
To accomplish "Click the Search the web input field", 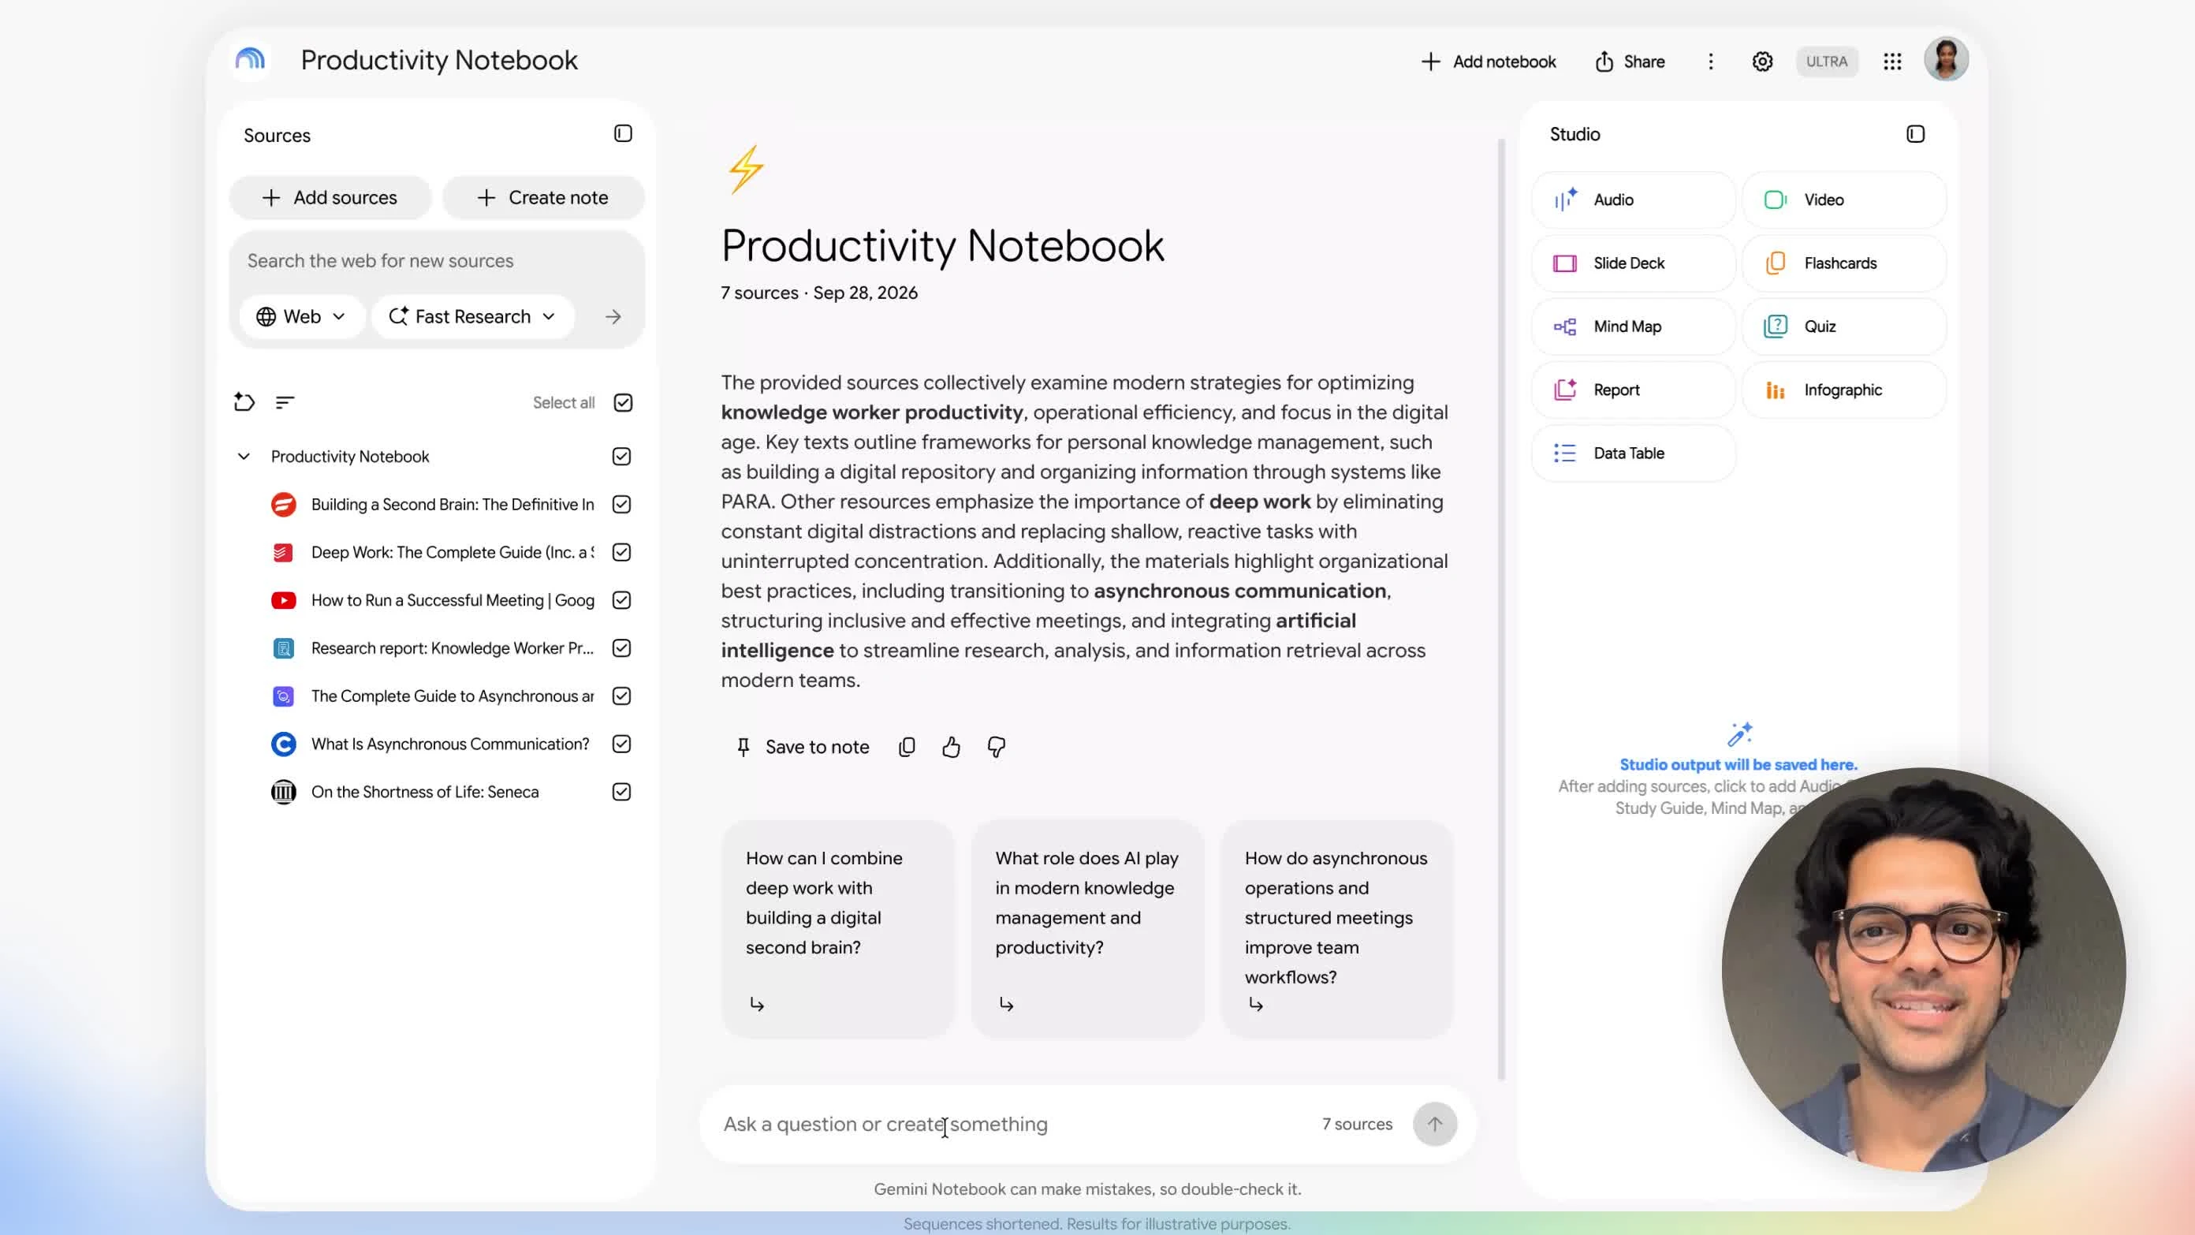I will tap(436, 261).
